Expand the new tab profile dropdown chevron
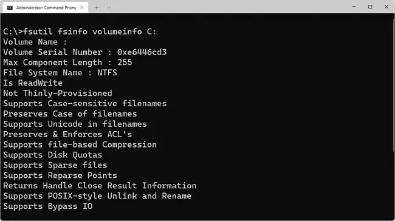The image size is (395, 221). coord(109,7)
